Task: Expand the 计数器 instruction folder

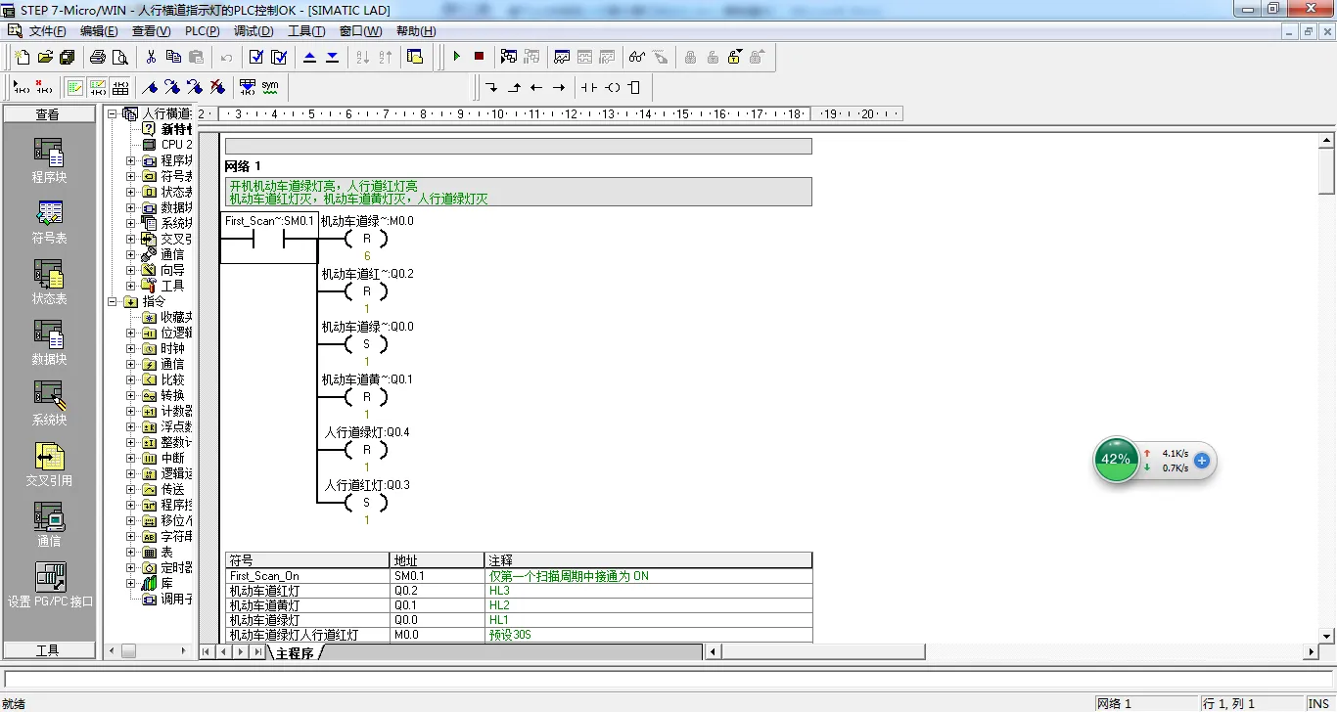Action: click(x=131, y=411)
